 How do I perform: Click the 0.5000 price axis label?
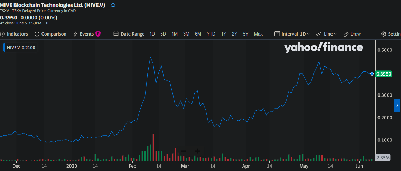(x=384, y=50)
